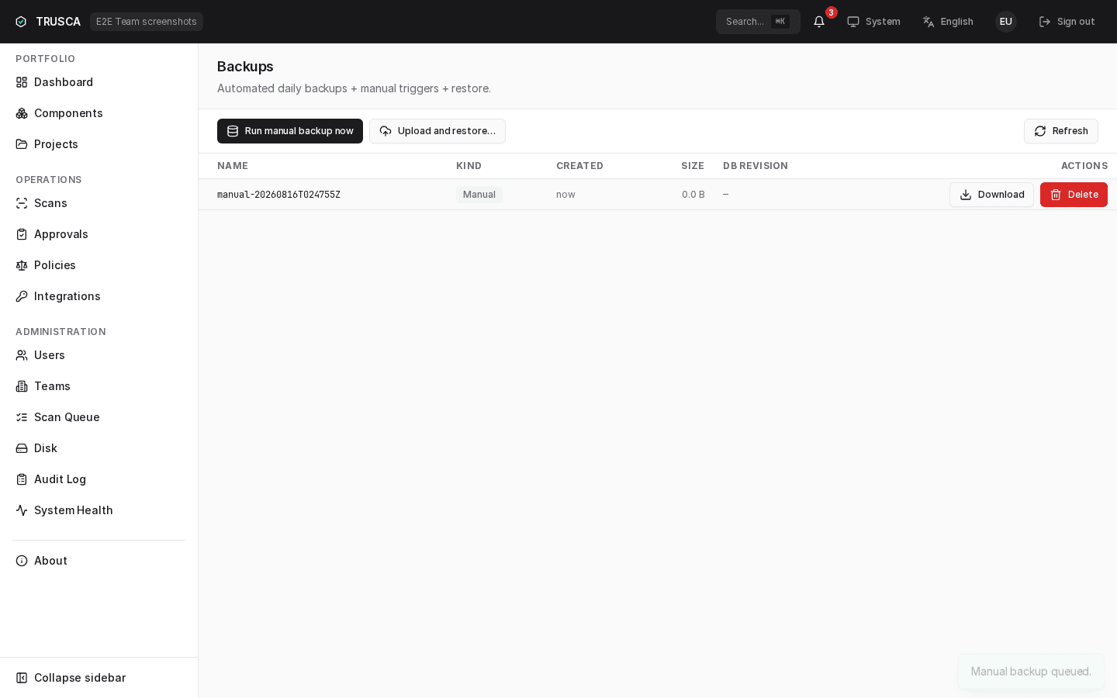Click the DB REVISION column header

756,166
